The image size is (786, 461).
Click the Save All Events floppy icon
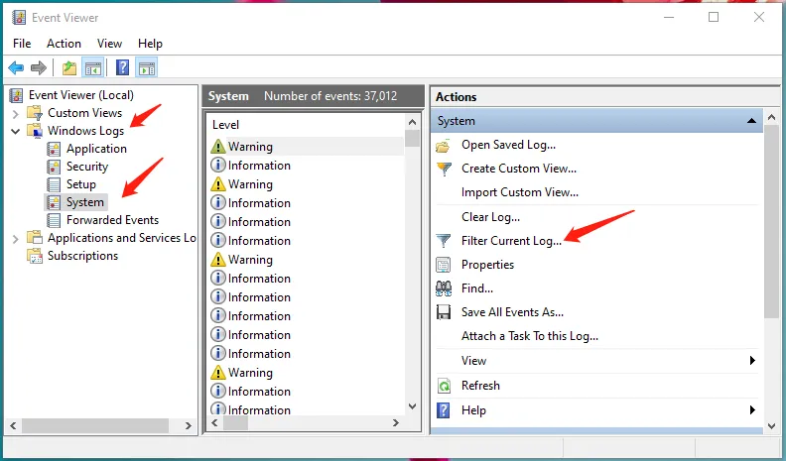[x=444, y=312]
